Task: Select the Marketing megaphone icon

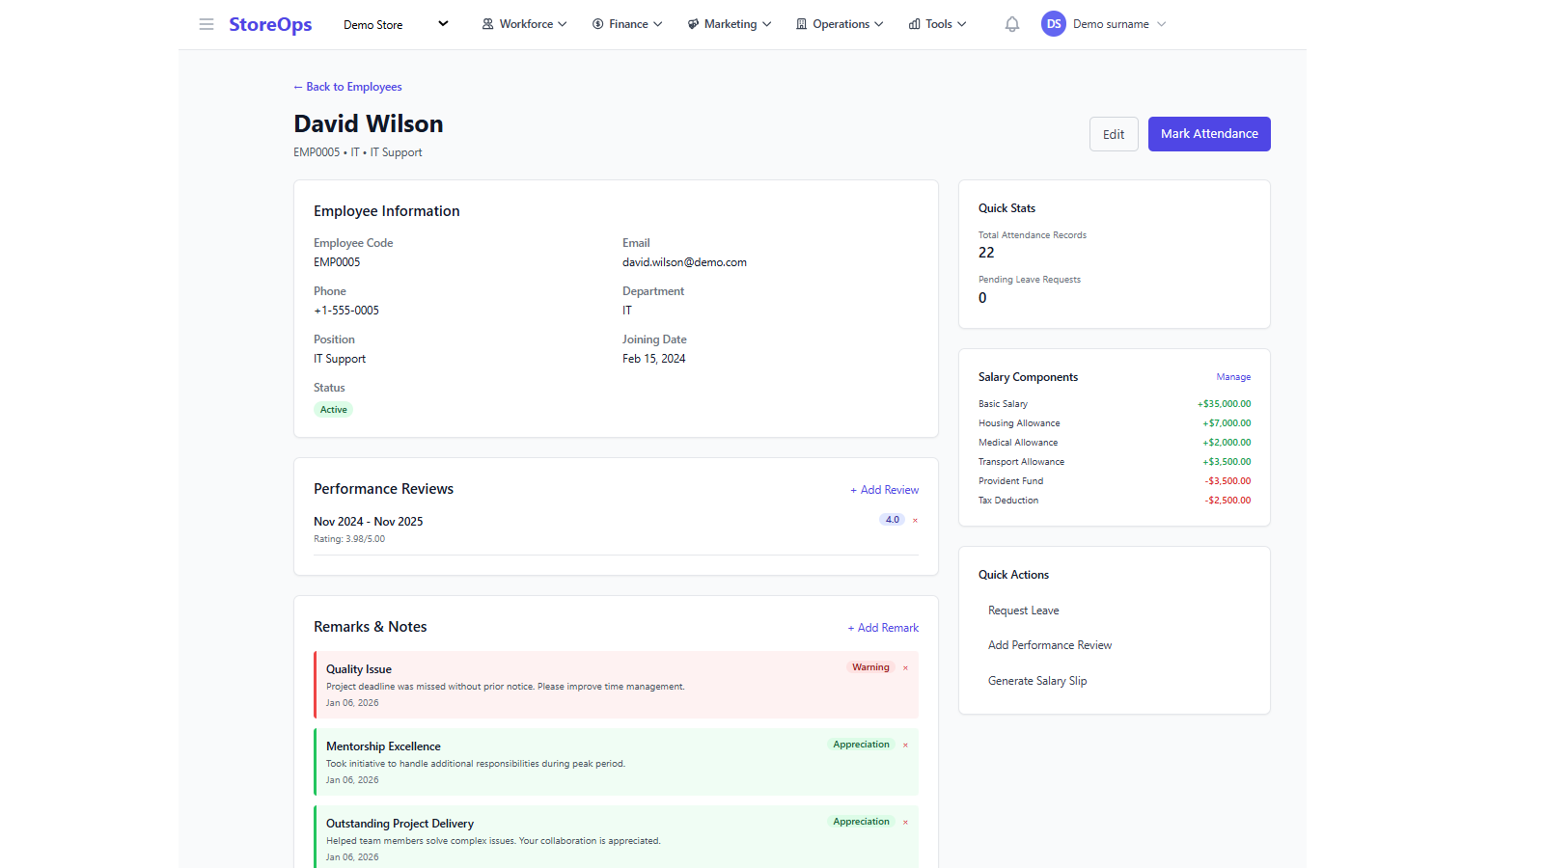Action: [x=691, y=23]
